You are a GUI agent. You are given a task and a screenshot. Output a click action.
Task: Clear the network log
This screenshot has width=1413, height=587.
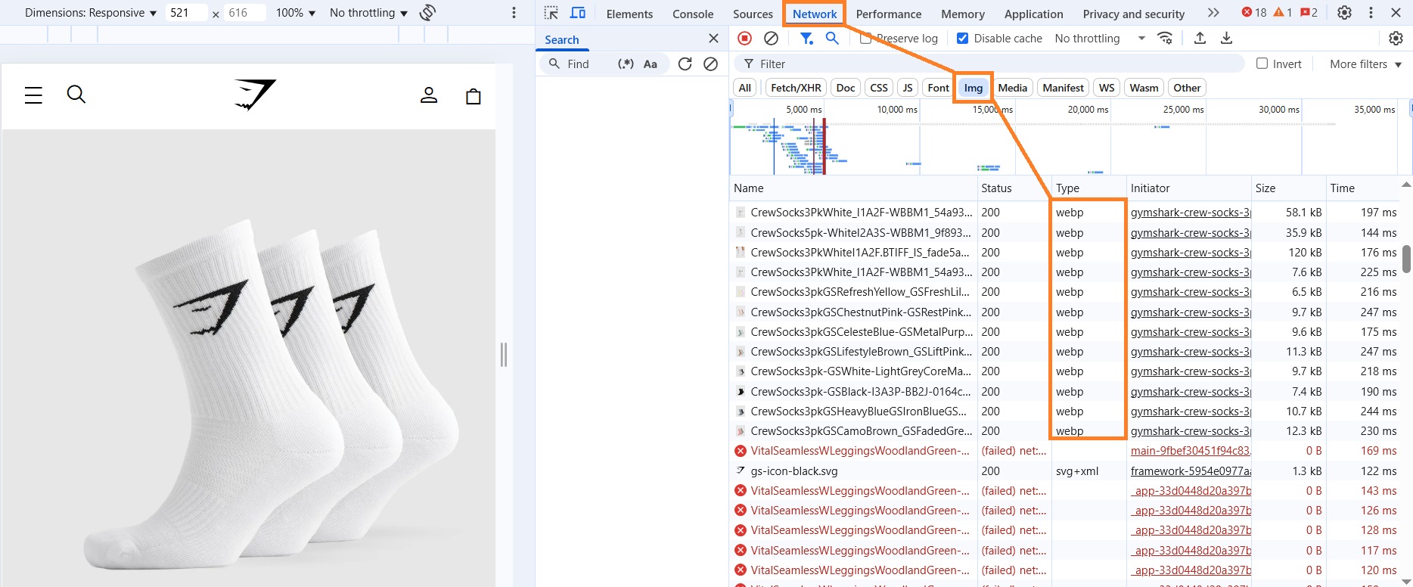(771, 39)
